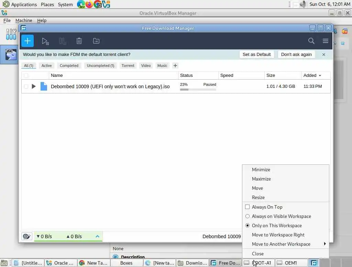The height and width of the screenshot is (267, 352).
Task: Click Set as Default button
Action: coord(256,55)
